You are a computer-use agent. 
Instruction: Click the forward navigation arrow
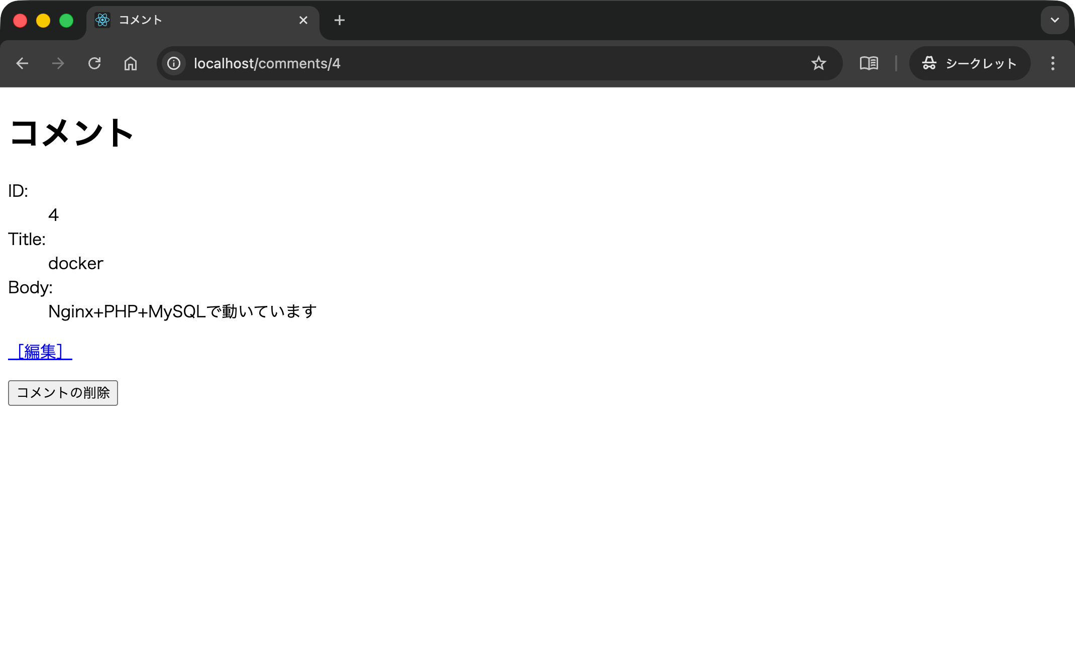(58, 63)
